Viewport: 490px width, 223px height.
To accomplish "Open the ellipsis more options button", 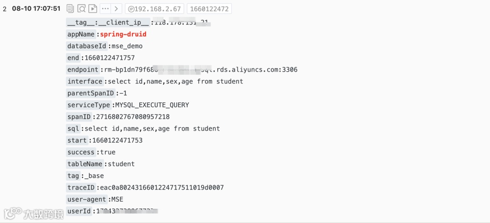I will pyautogui.click(x=105, y=9).
